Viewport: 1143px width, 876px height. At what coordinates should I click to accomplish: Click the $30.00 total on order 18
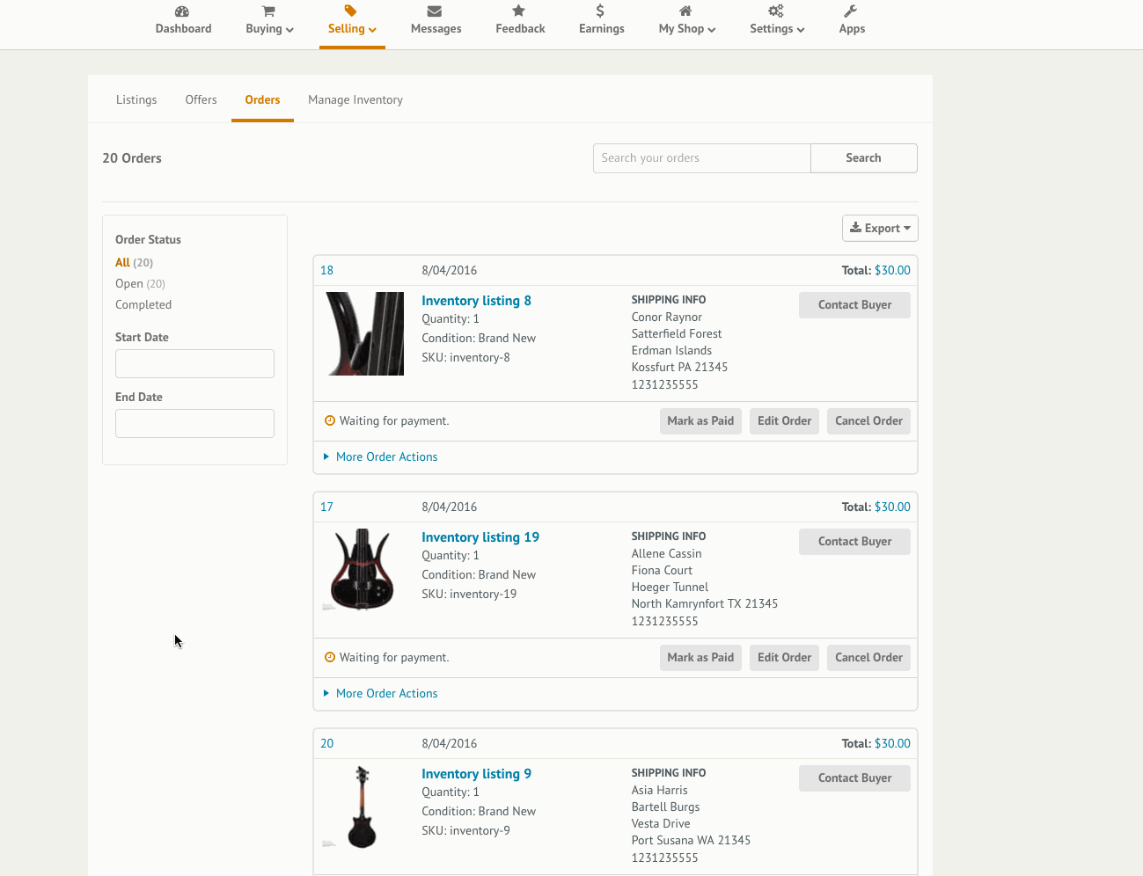[x=892, y=271]
